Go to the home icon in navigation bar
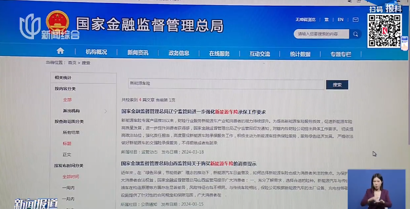Viewport: 410px width, 209px height. click(x=61, y=51)
